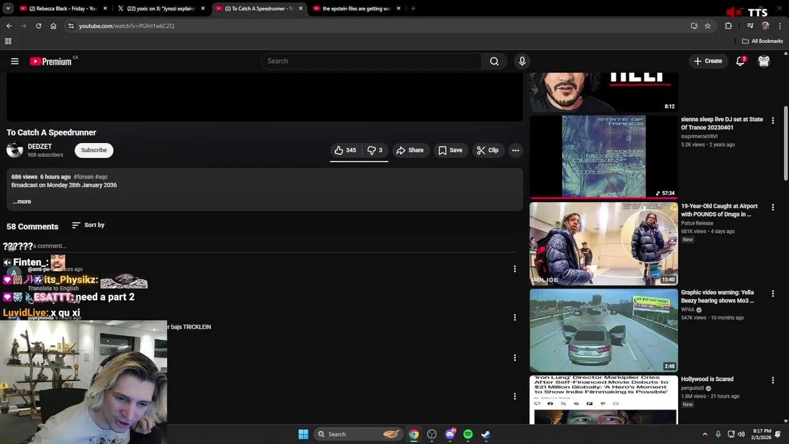Click the search magnifier button
The width and height of the screenshot is (789, 444).
[x=494, y=61]
